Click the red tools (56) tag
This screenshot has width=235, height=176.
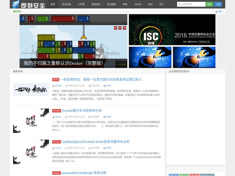[194, 175]
